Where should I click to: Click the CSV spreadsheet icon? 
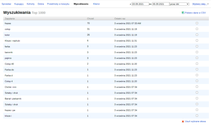point(183,13)
